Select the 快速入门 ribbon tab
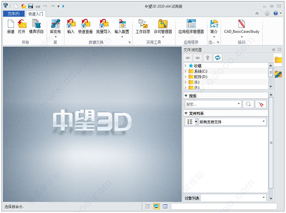286x213 pixels. coord(36,14)
